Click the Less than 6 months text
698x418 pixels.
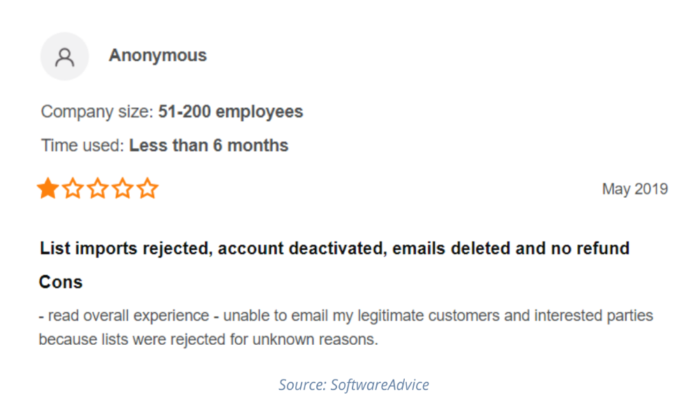pos(209,146)
